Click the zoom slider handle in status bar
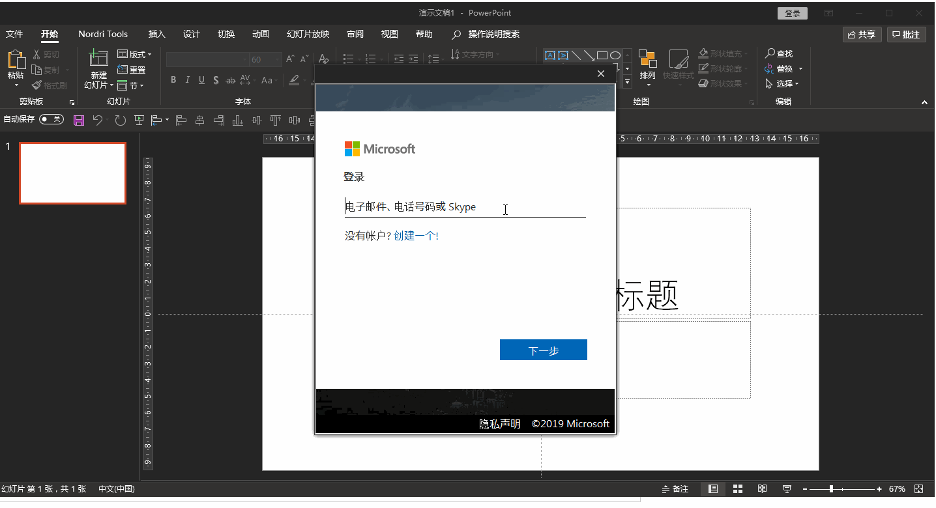Image resolution: width=936 pixels, height=508 pixels. point(831,488)
